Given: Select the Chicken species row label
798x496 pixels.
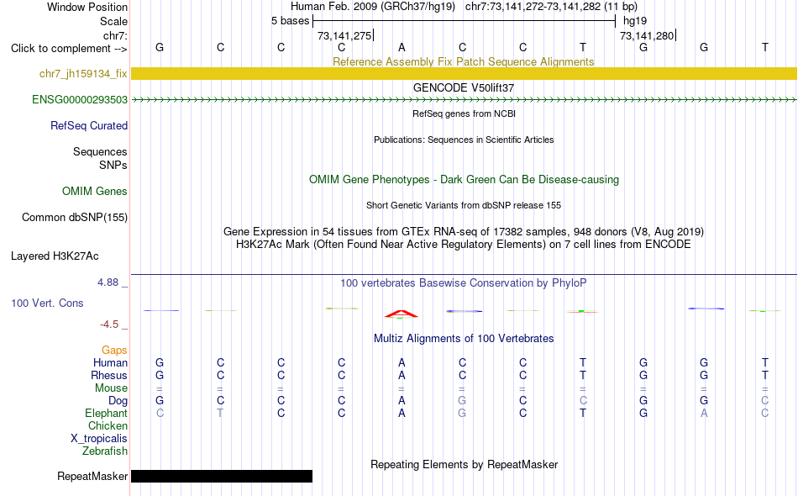Looking at the screenshot, I should 108,425.
